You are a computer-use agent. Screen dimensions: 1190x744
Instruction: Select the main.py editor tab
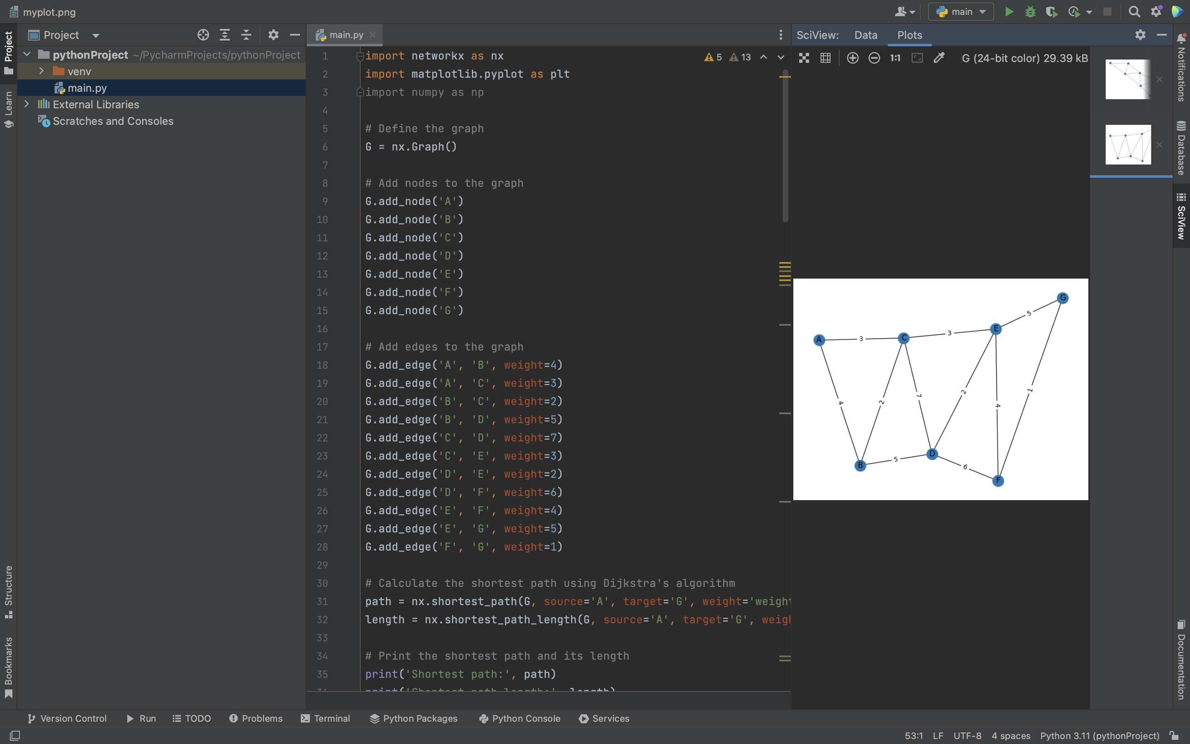346,35
